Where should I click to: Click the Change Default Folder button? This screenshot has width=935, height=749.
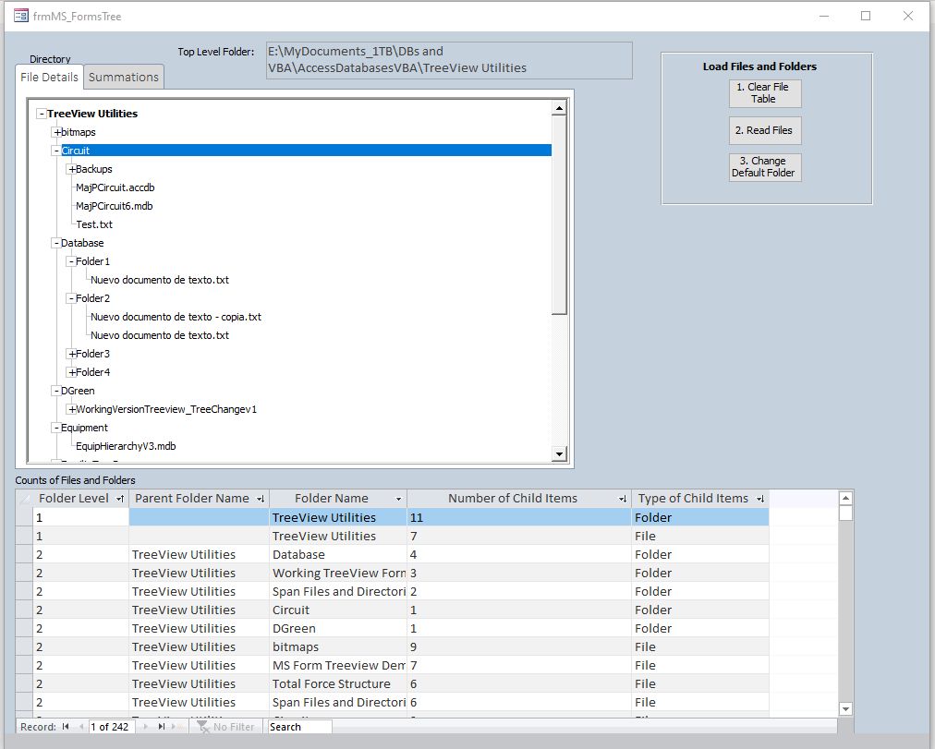point(764,167)
